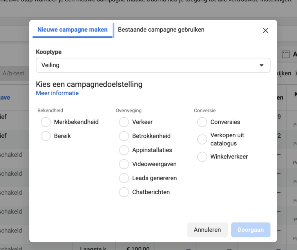
Task: Select Verkopen uit catalogus objective
Action: [202, 139]
